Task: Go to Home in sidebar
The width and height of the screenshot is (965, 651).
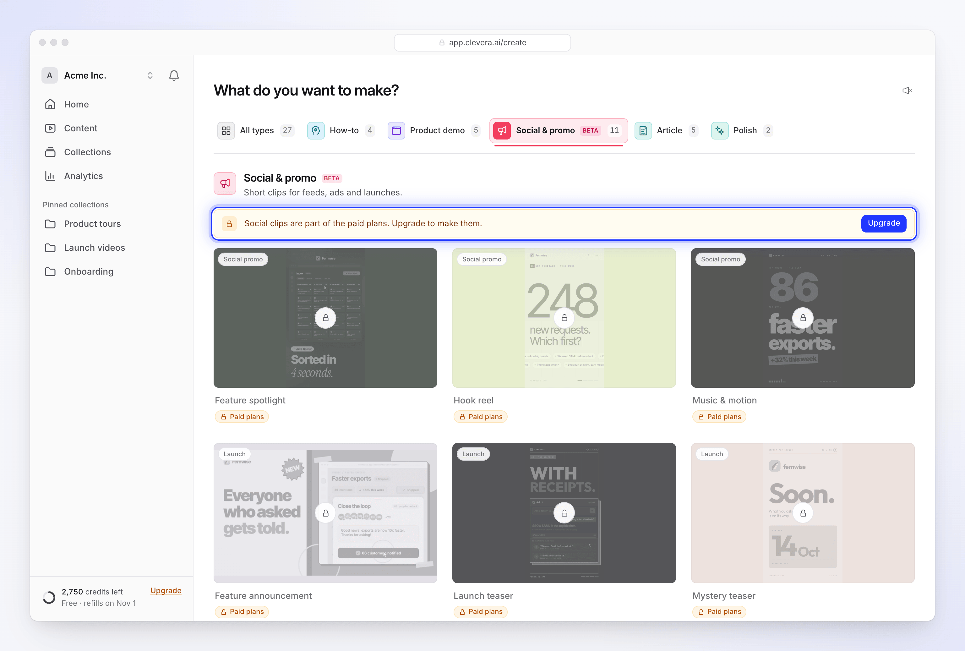Action: pyautogui.click(x=111, y=104)
